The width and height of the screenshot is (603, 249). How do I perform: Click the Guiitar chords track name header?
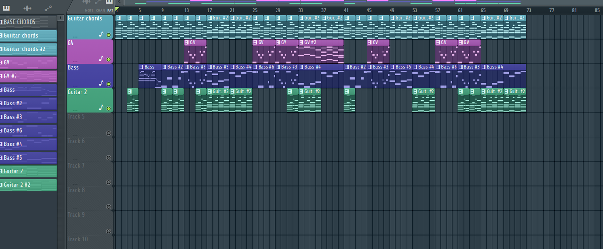click(x=85, y=19)
